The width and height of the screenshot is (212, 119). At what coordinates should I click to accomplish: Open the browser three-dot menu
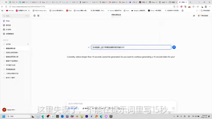pos(210,7)
